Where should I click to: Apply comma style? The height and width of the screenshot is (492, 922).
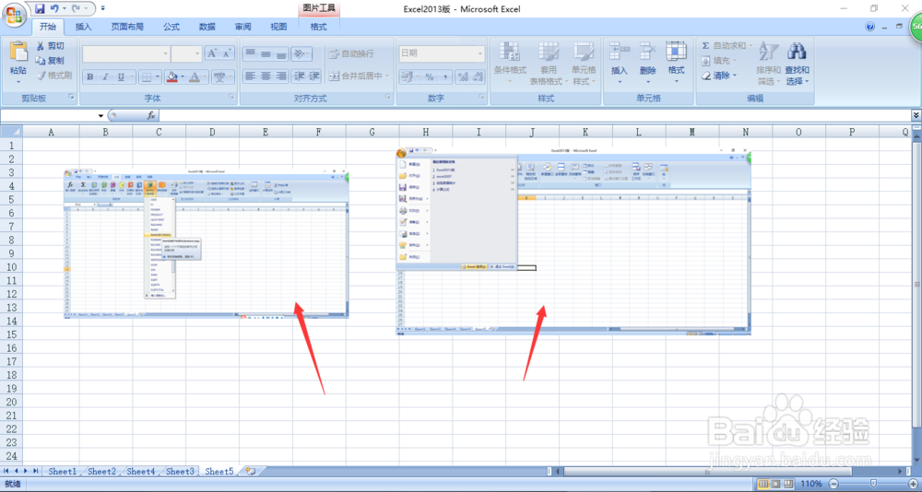(x=445, y=76)
